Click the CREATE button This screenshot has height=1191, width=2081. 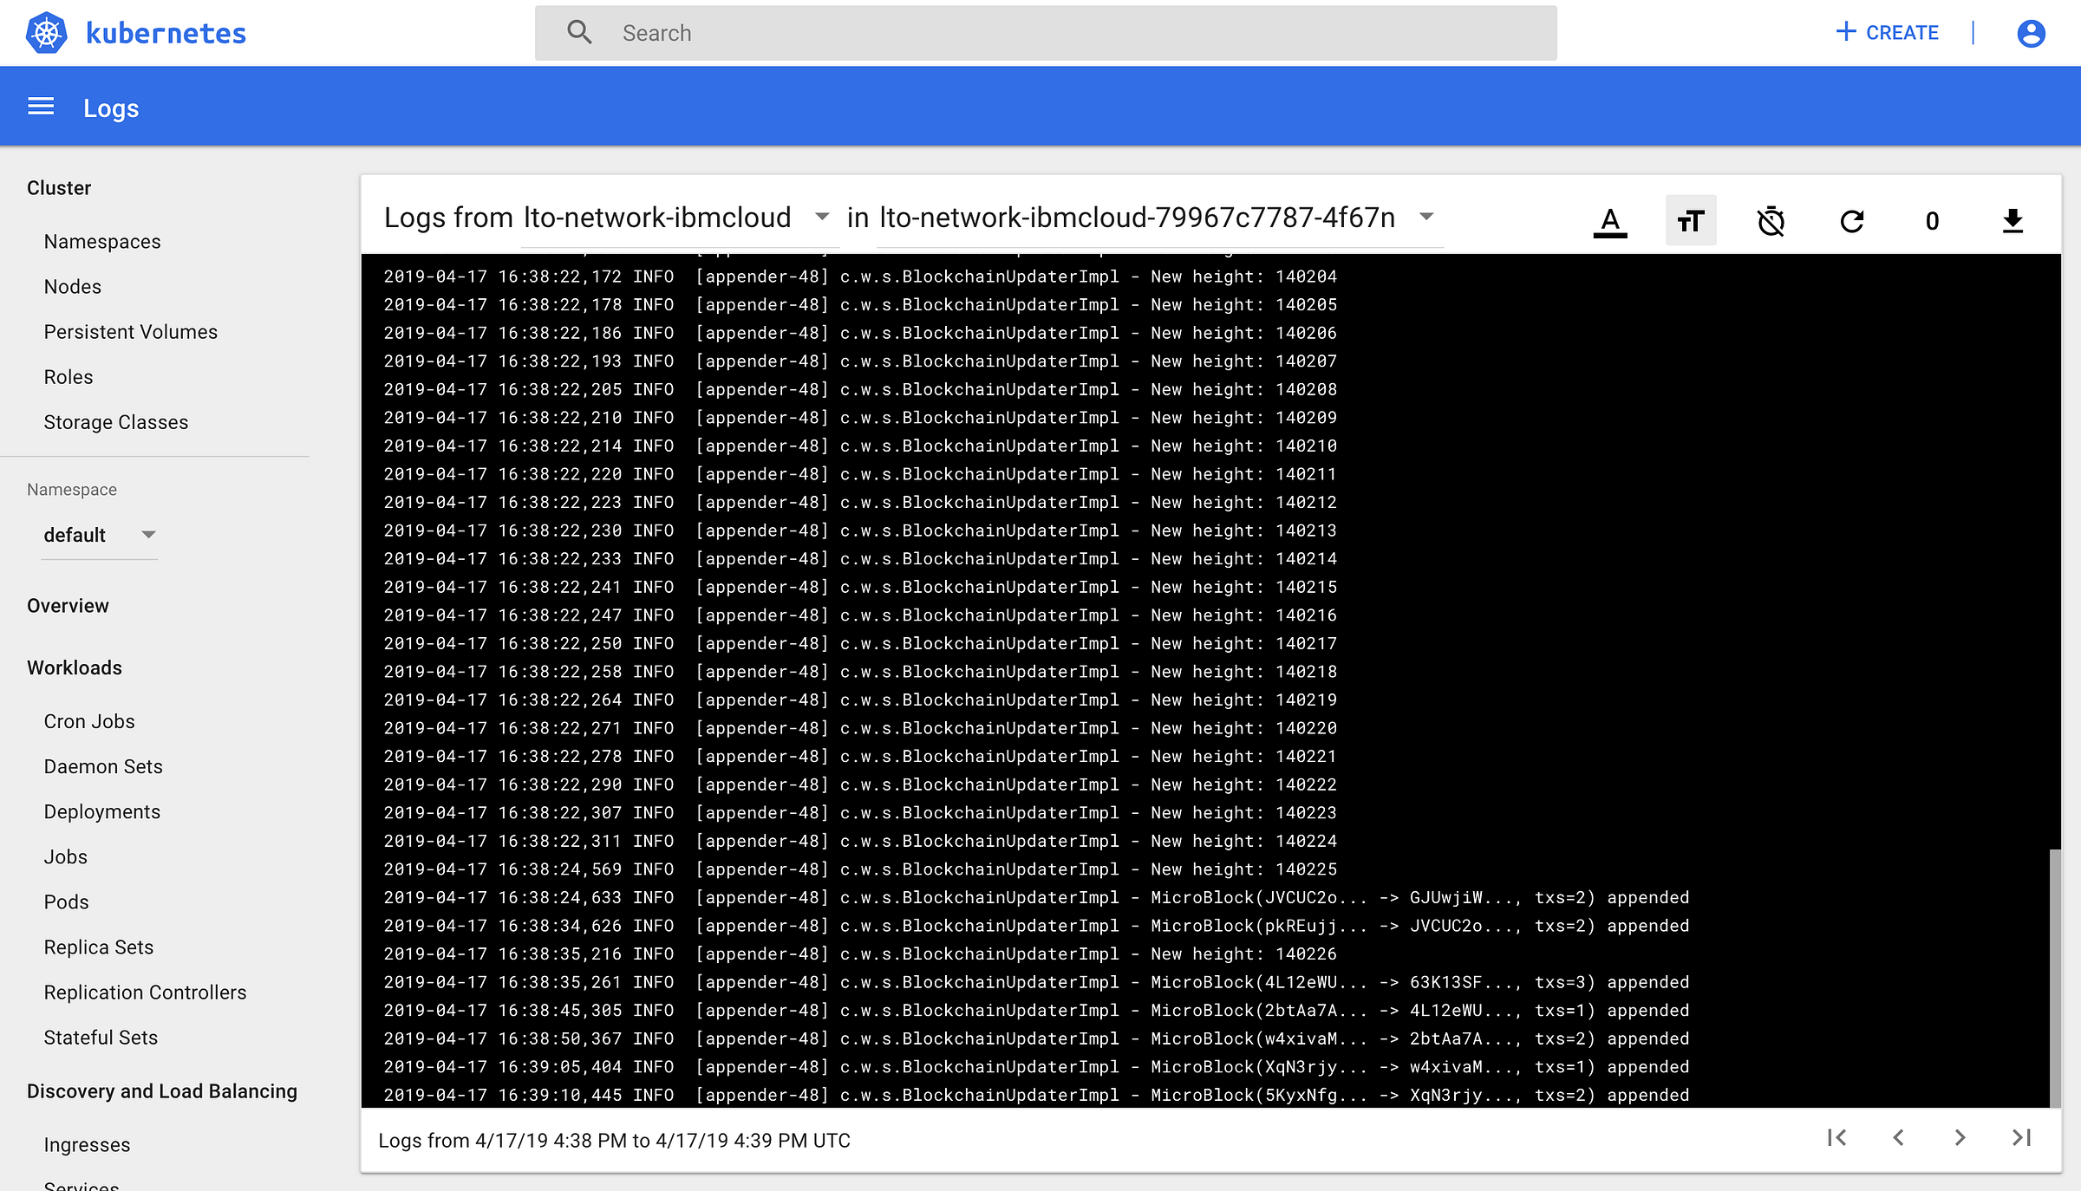pos(1888,33)
